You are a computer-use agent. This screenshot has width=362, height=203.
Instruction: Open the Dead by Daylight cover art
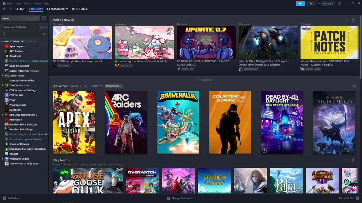pos(282,122)
